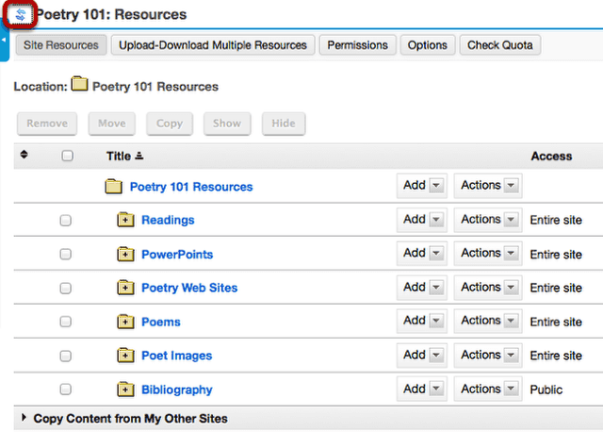Check the Bibliography row checkbox
Viewport: 603px width, 432px height.
click(x=66, y=390)
